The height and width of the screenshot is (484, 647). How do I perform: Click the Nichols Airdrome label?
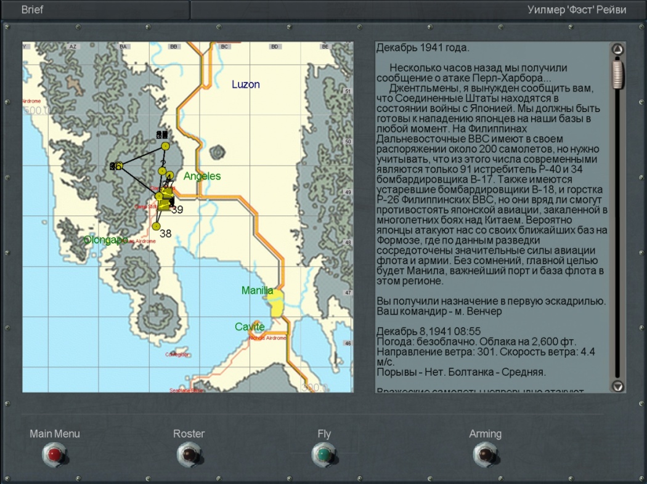click(x=267, y=337)
